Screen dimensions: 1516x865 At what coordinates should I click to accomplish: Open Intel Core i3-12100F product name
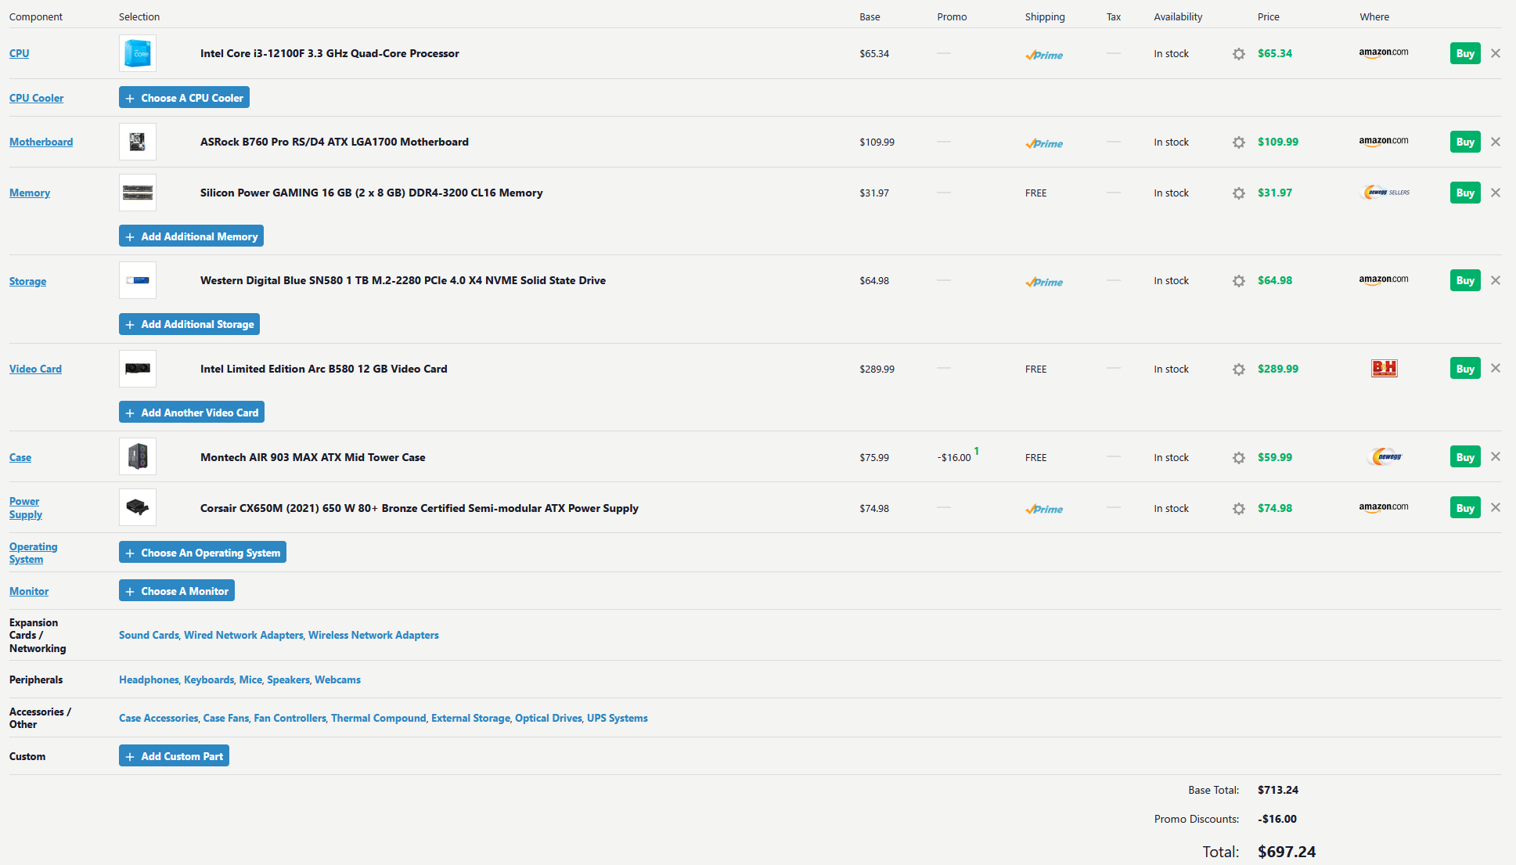329,53
